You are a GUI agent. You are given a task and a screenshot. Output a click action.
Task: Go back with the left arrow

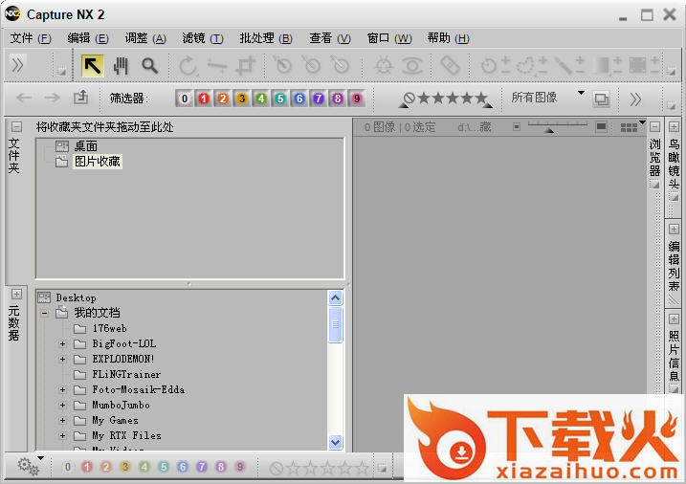(24, 98)
